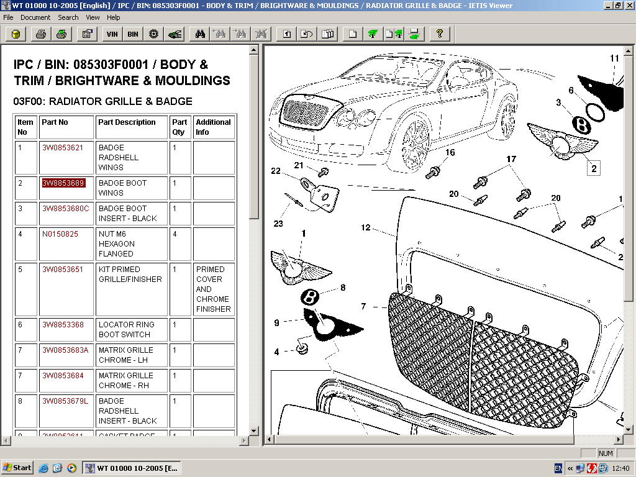Open the File menu
Screen dimensions: 636x477
8,17
